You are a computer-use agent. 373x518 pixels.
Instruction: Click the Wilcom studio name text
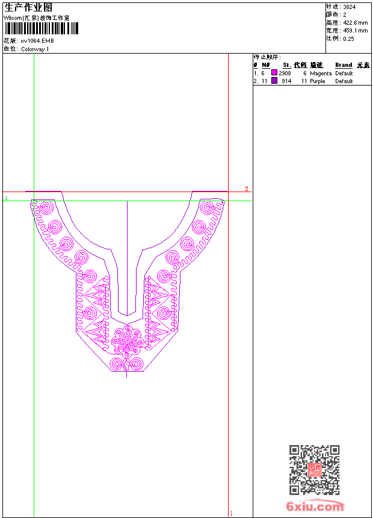coord(37,18)
